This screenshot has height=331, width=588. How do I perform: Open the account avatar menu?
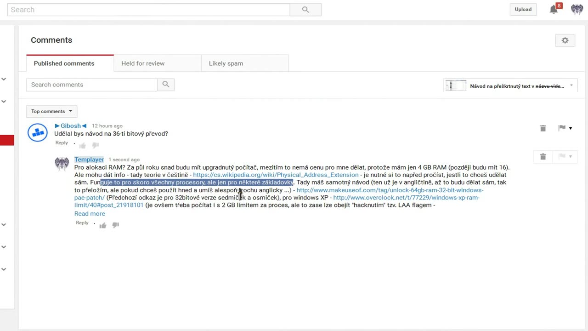(x=577, y=9)
